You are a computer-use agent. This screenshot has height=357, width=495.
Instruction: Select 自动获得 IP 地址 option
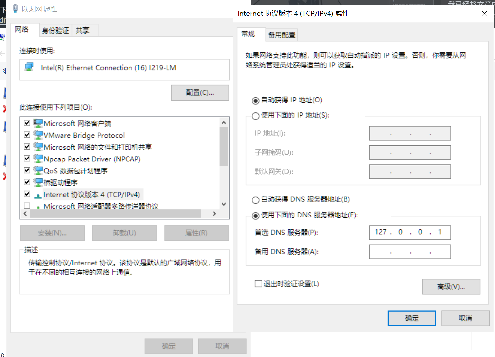click(255, 101)
